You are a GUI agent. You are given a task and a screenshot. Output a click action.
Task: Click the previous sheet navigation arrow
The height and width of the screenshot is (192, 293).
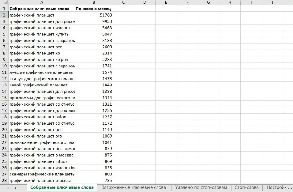tap(8, 188)
